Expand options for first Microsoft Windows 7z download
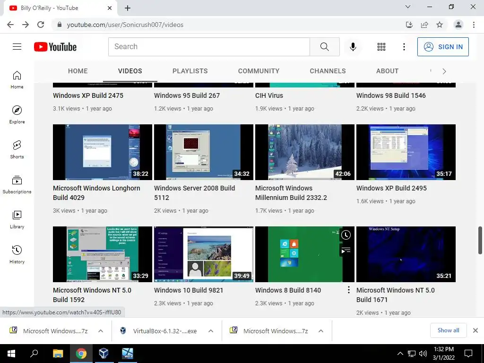Image resolution: width=484 pixels, height=363 pixels. (101, 331)
